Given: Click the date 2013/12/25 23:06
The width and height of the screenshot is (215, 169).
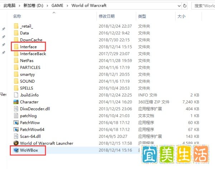Looking at the screenshot, I should (115, 109).
